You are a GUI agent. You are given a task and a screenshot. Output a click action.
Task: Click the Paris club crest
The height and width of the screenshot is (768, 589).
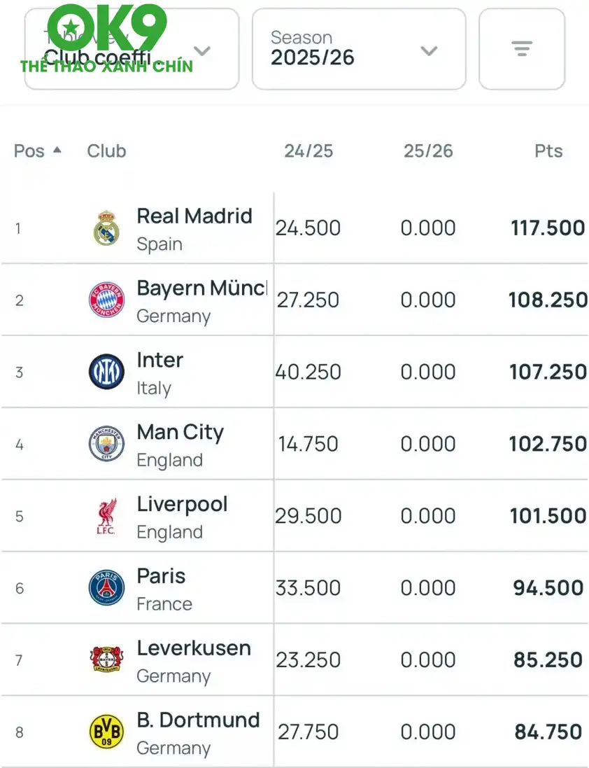pos(106,588)
